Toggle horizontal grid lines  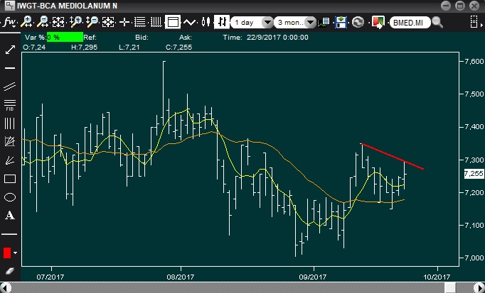pos(140,22)
